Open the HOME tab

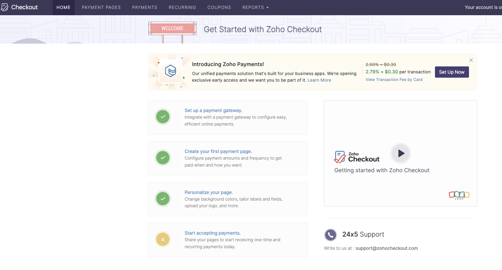point(63,7)
